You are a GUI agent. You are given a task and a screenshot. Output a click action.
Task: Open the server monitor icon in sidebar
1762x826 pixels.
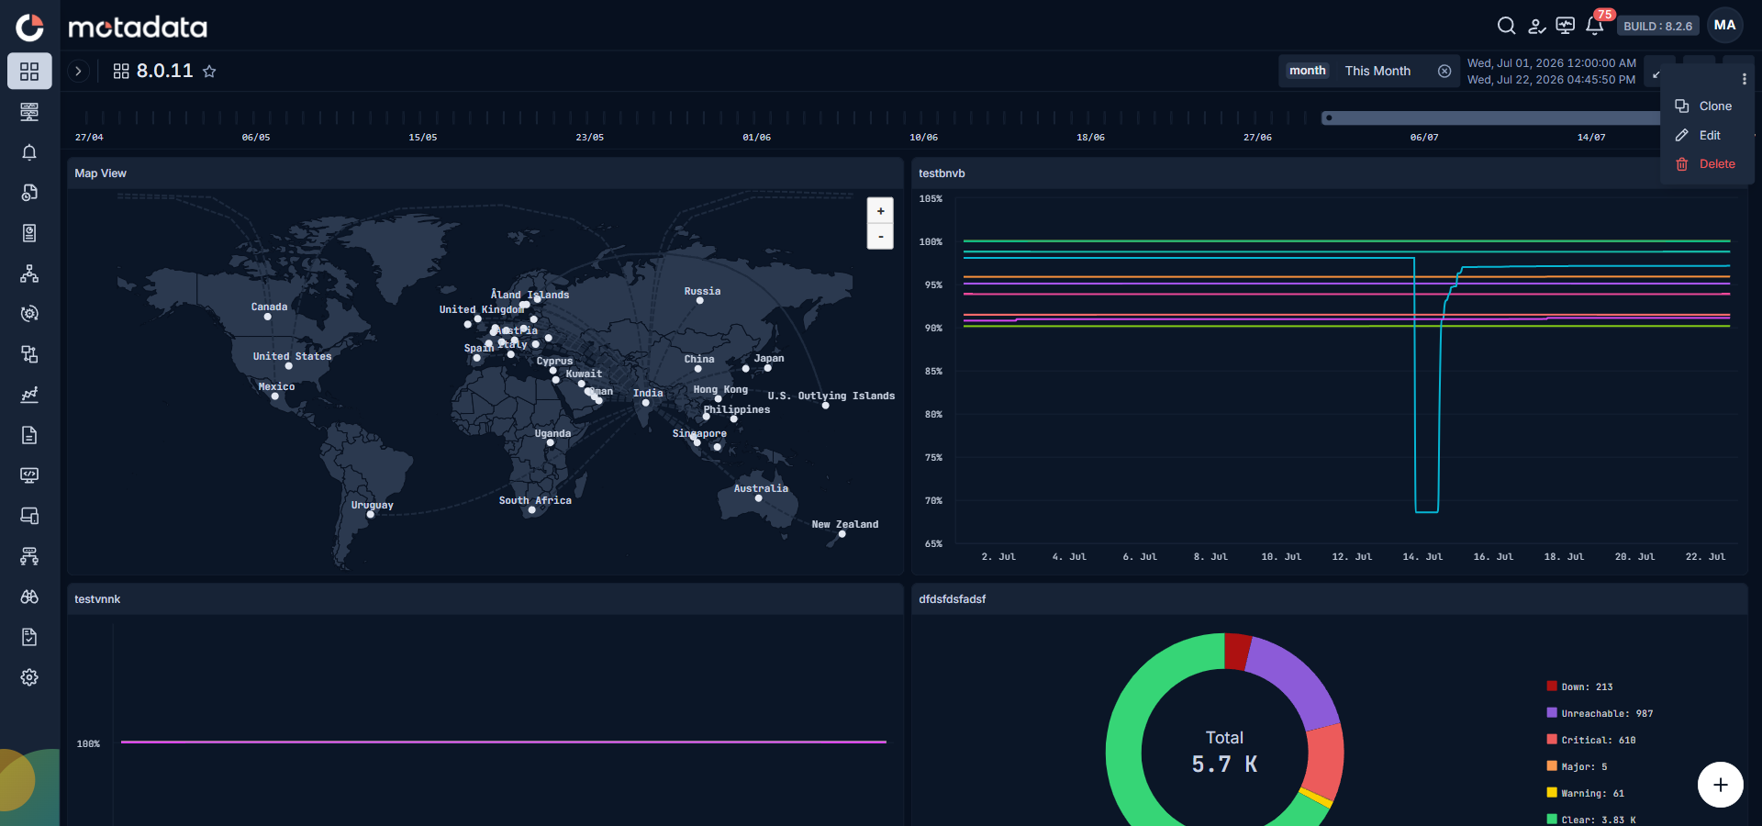click(x=29, y=112)
